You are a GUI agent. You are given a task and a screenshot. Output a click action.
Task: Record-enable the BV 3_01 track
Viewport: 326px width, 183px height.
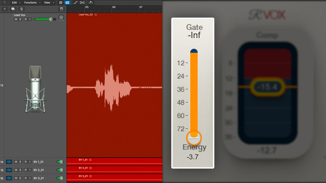(25, 178)
